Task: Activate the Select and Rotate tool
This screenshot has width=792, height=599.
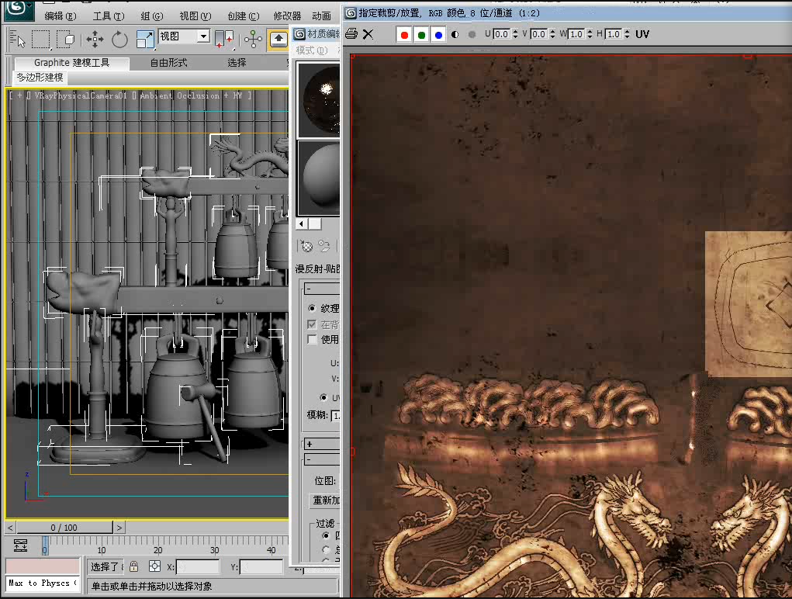Action: pos(119,39)
